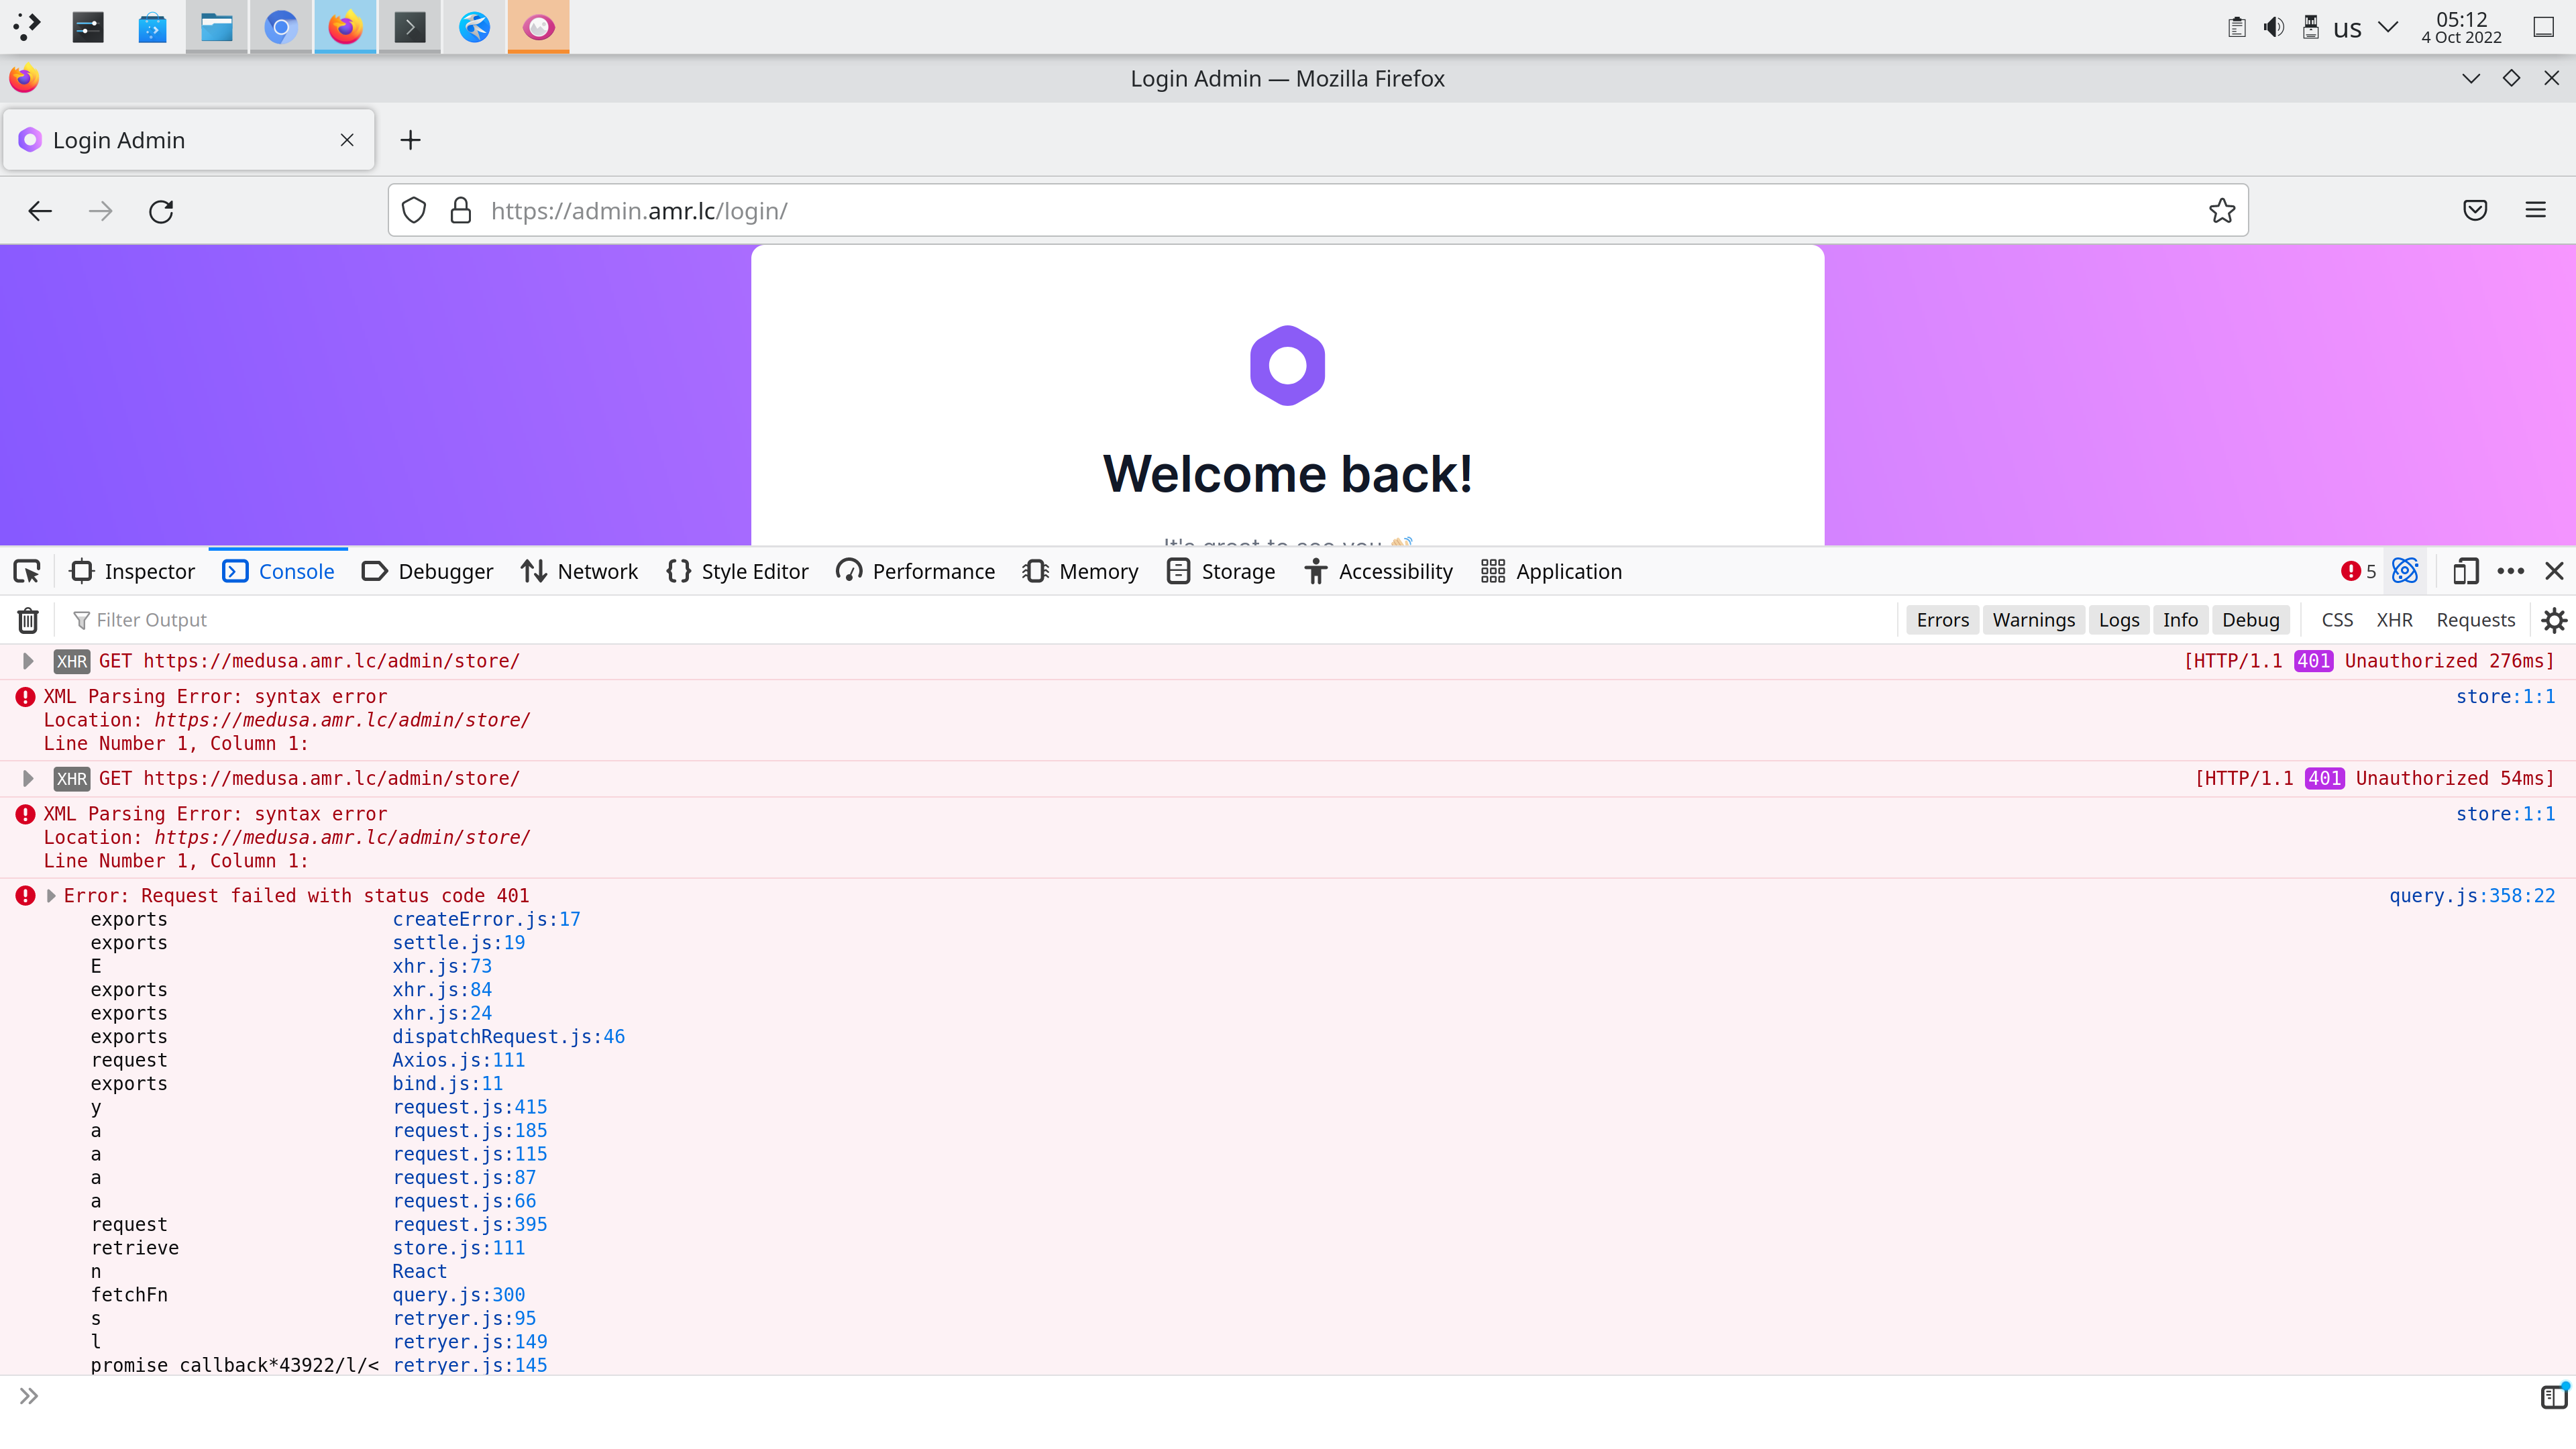2576x1449 pixels.
Task: Click the tracking protection shield in address bar
Action: coord(413,211)
